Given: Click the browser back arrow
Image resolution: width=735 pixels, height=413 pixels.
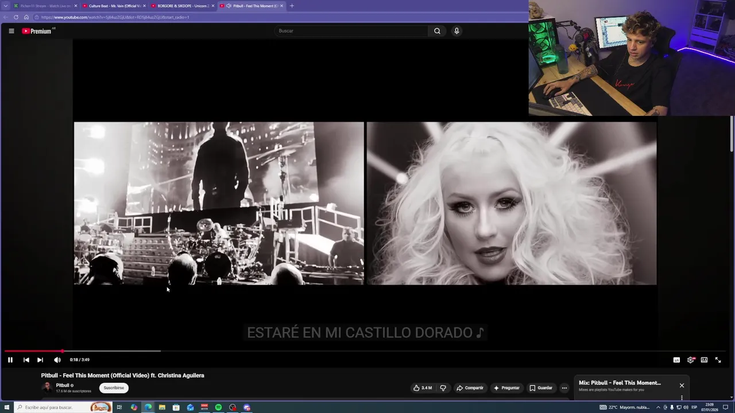Looking at the screenshot, I should coord(6,17).
